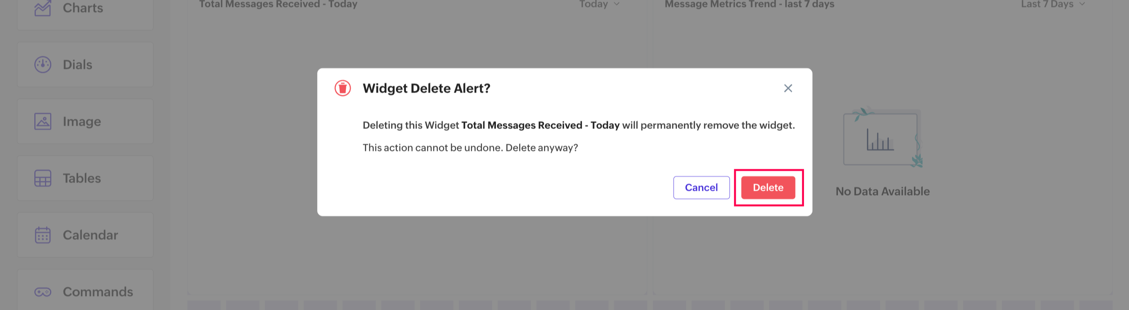The height and width of the screenshot is (310, 1129).
Task: Click the Calendar widget icon
Action: coord(43,235)
